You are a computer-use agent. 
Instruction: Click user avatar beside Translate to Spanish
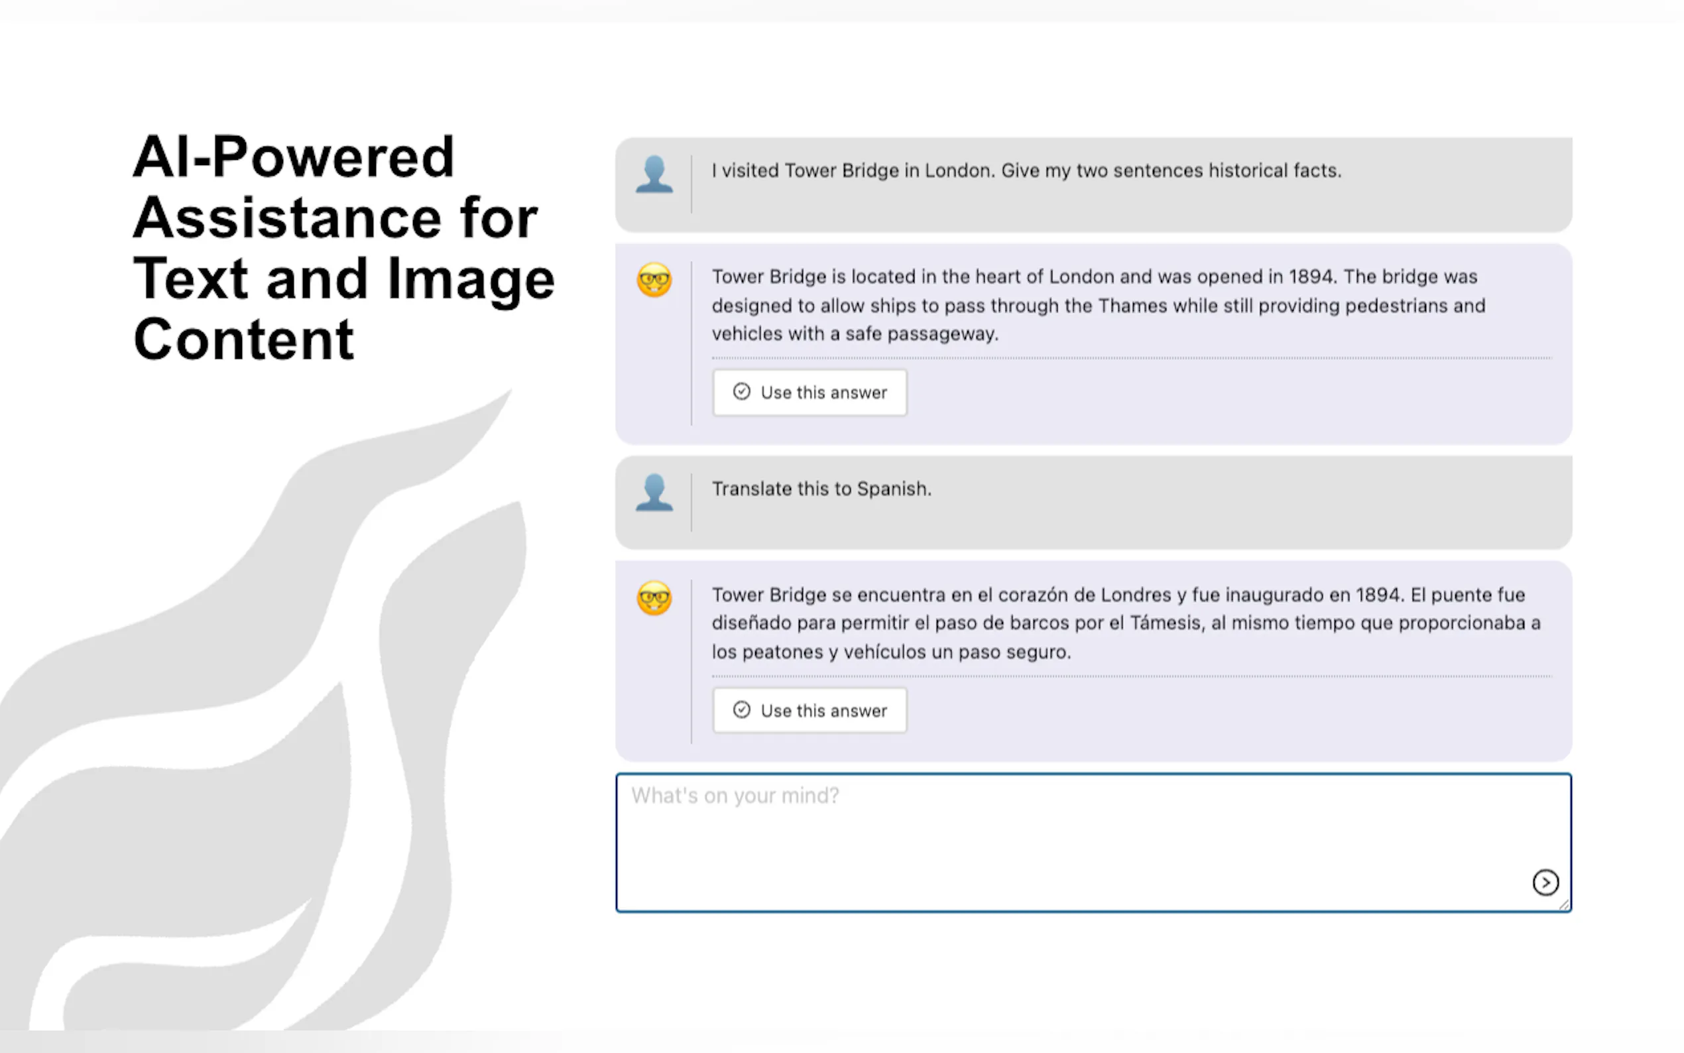tap(654, 493)
